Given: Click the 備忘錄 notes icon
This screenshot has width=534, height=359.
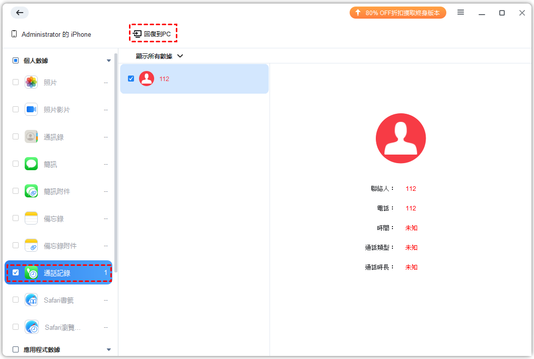Looking at the screenshot, I should (x=31, y=218).
